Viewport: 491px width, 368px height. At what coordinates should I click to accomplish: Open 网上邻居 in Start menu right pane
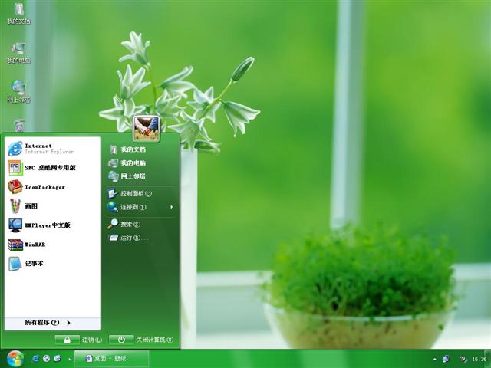coord(140,176)
